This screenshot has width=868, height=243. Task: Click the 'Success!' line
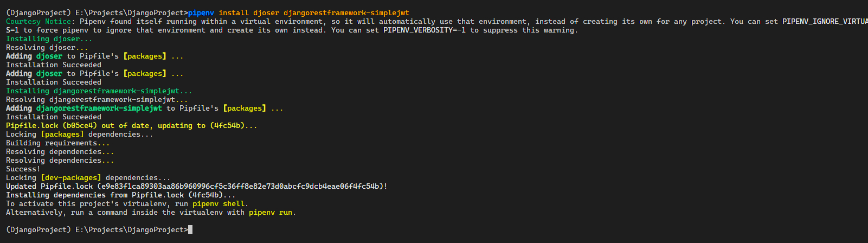coord(23,169)
